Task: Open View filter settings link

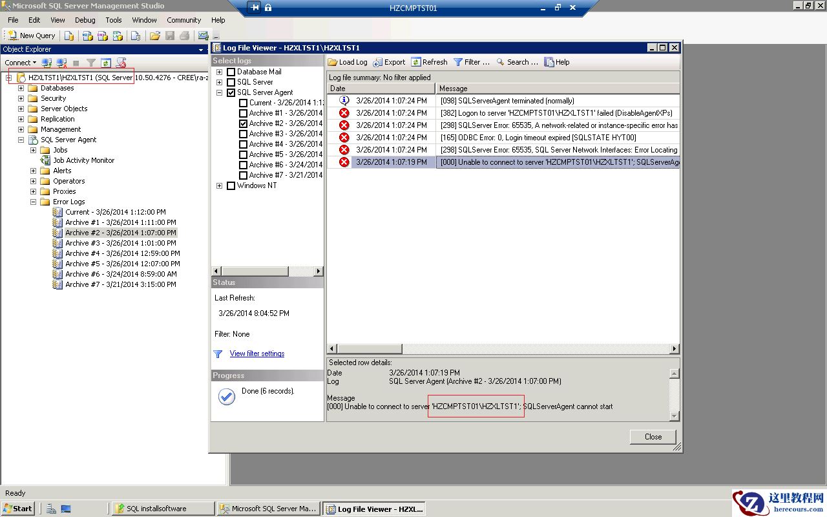Action: click(257, 353)
